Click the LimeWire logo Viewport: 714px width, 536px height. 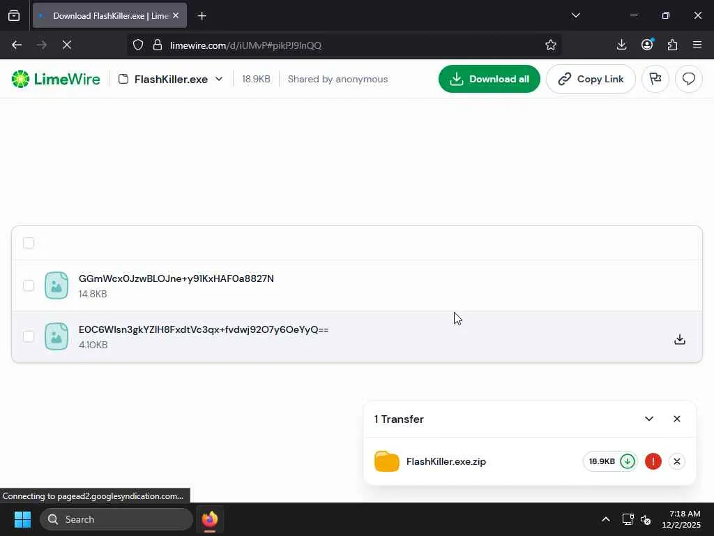56,79
